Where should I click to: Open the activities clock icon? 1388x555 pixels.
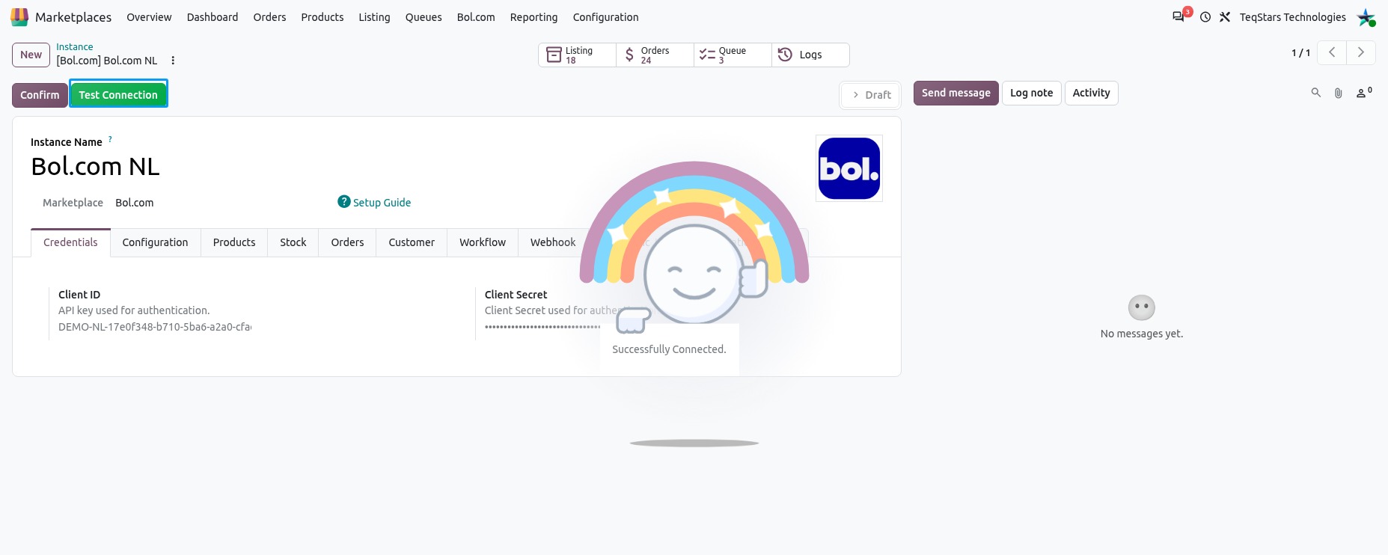(1205, 16)
